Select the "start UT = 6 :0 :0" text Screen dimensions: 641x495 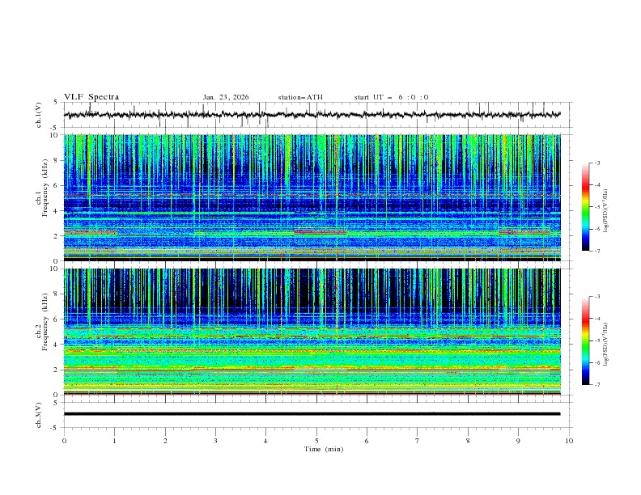pyautogui.click(x=391, y=97)
